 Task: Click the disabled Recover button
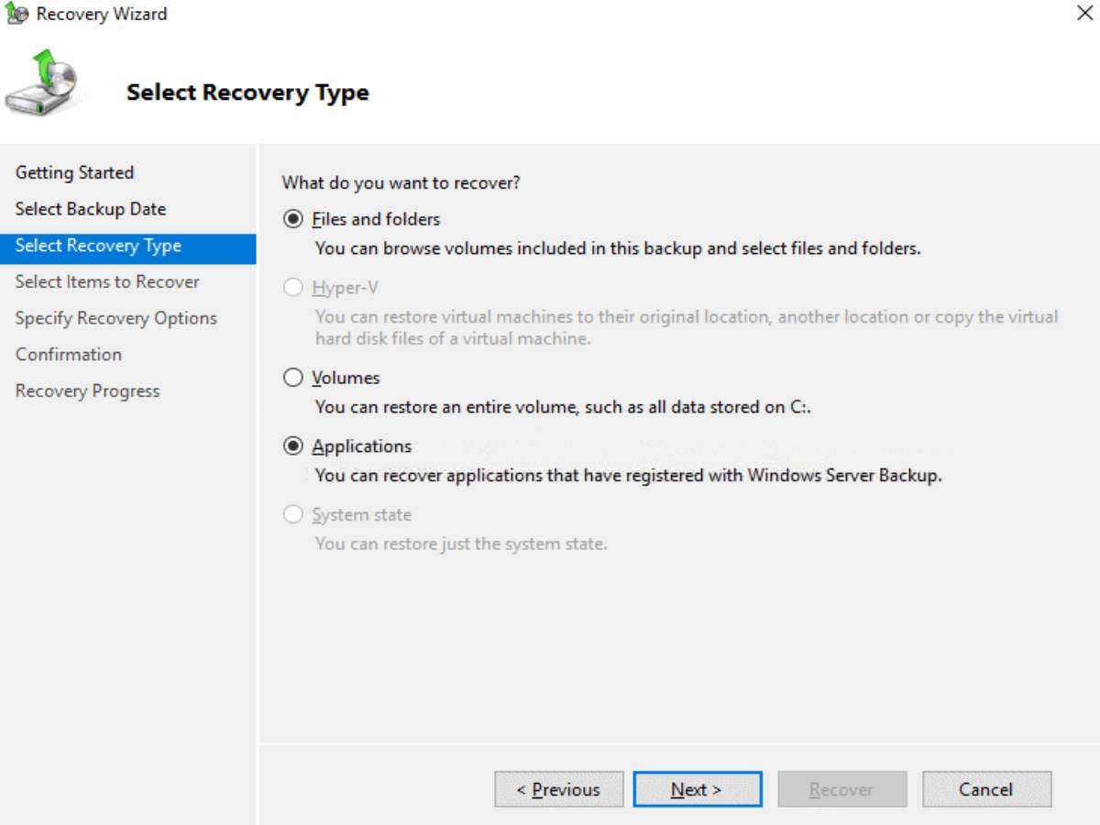click(x=841, y=789)
